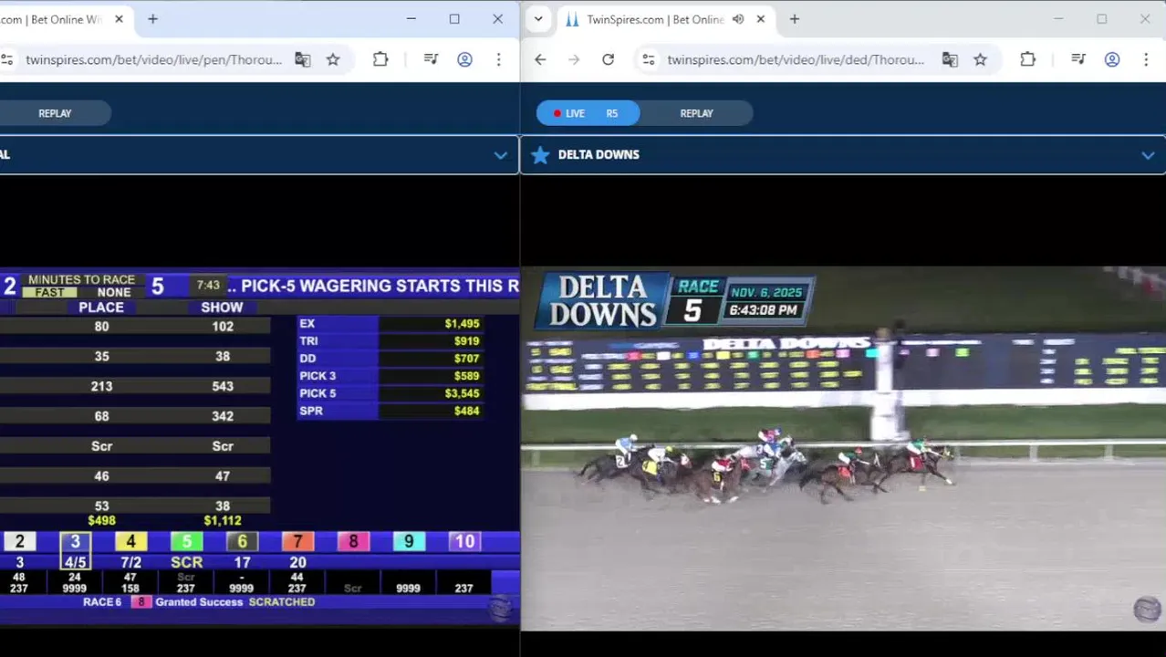Click the right window's address bar URL
Screen dimensions: 1166x657
point(796,60)
